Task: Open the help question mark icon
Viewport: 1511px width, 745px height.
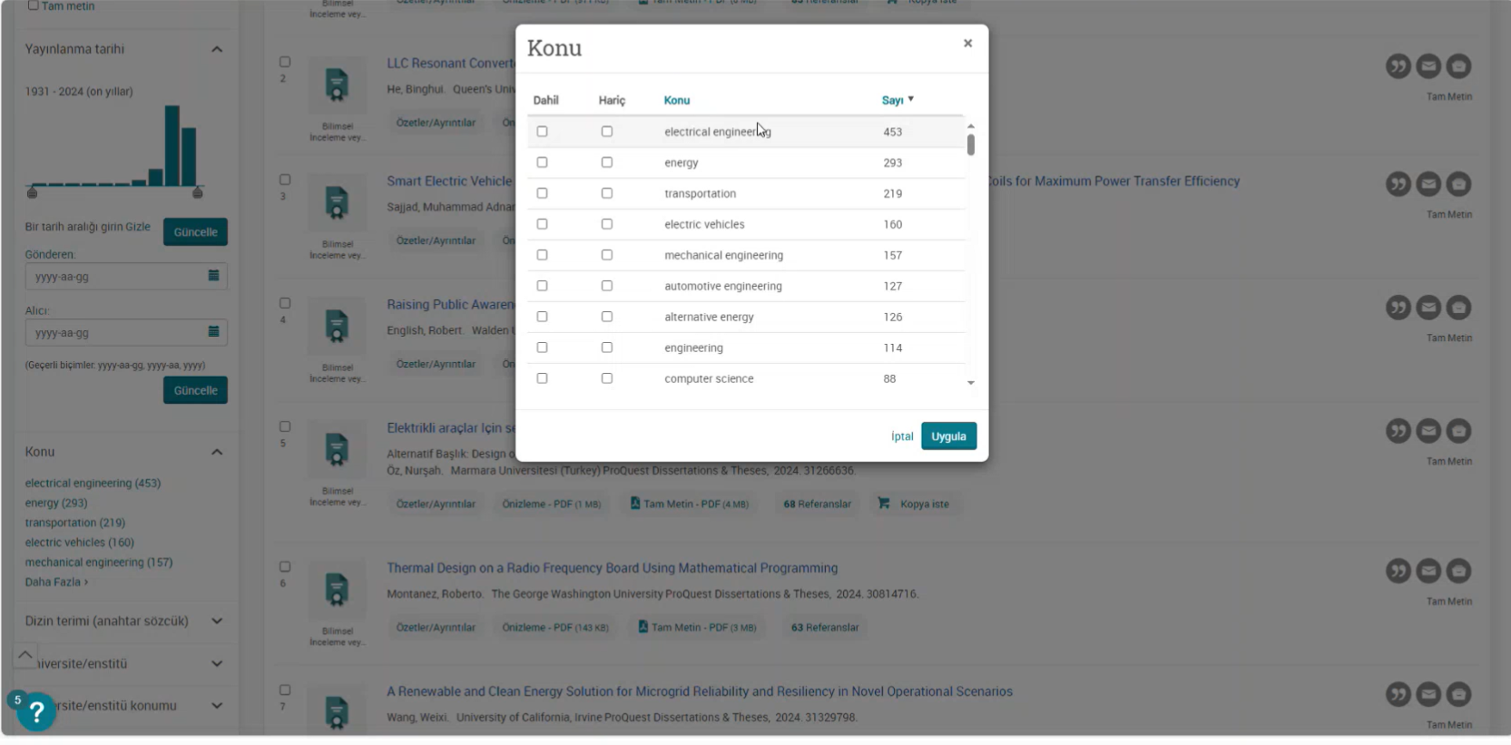Action: tap(36, 712)
